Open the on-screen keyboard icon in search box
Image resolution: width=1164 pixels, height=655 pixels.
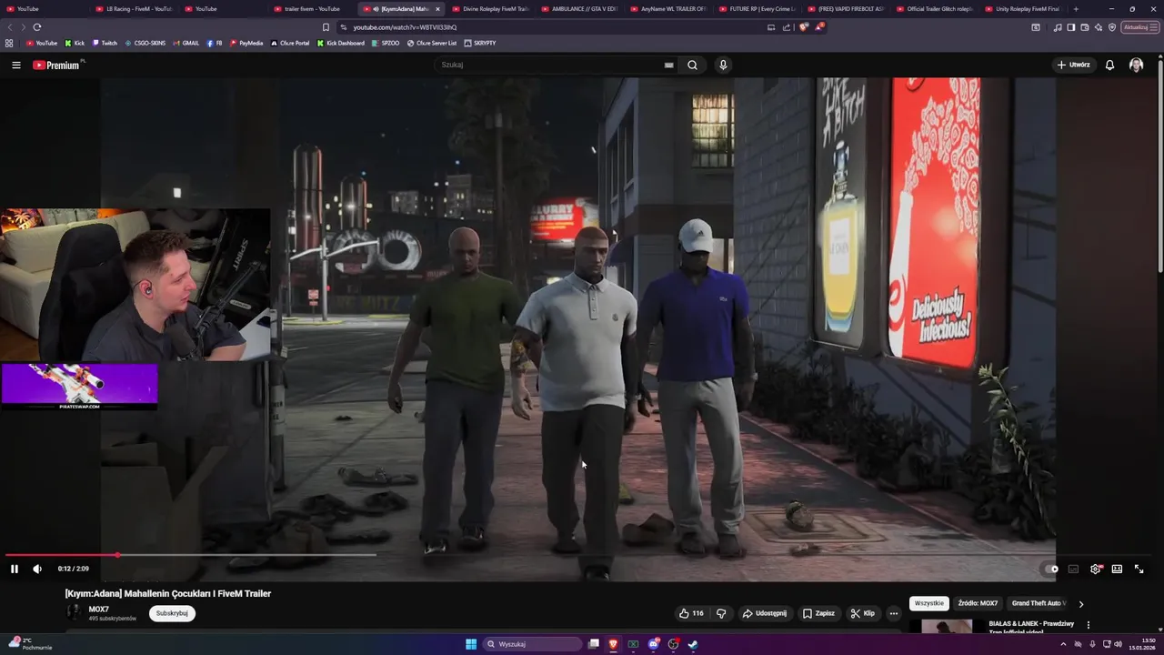pos(668,65)
